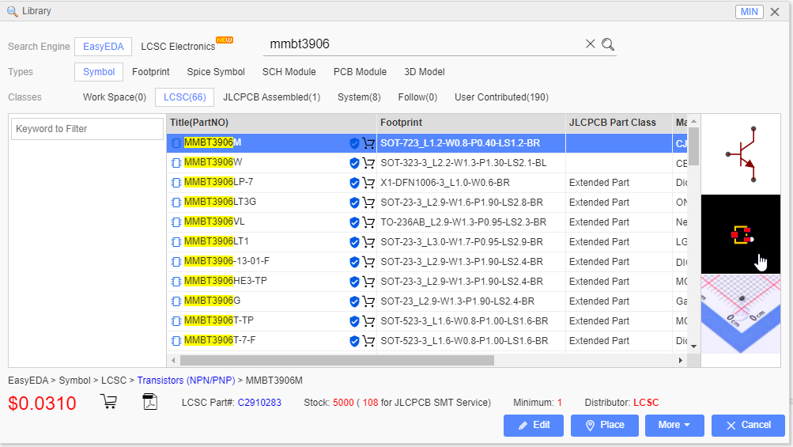This screenshot has height=447, width=793.
Task: Sort by Footprint column header
Action: (471, 123)
